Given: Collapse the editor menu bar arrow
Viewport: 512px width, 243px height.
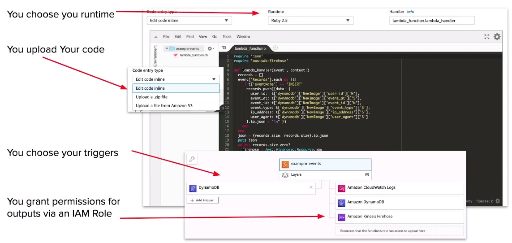Looking at the screenshot, I should [156, 37].
